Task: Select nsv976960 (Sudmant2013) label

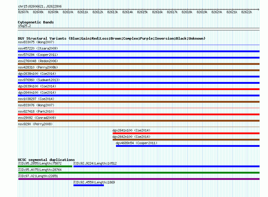Action: [39, 80]
